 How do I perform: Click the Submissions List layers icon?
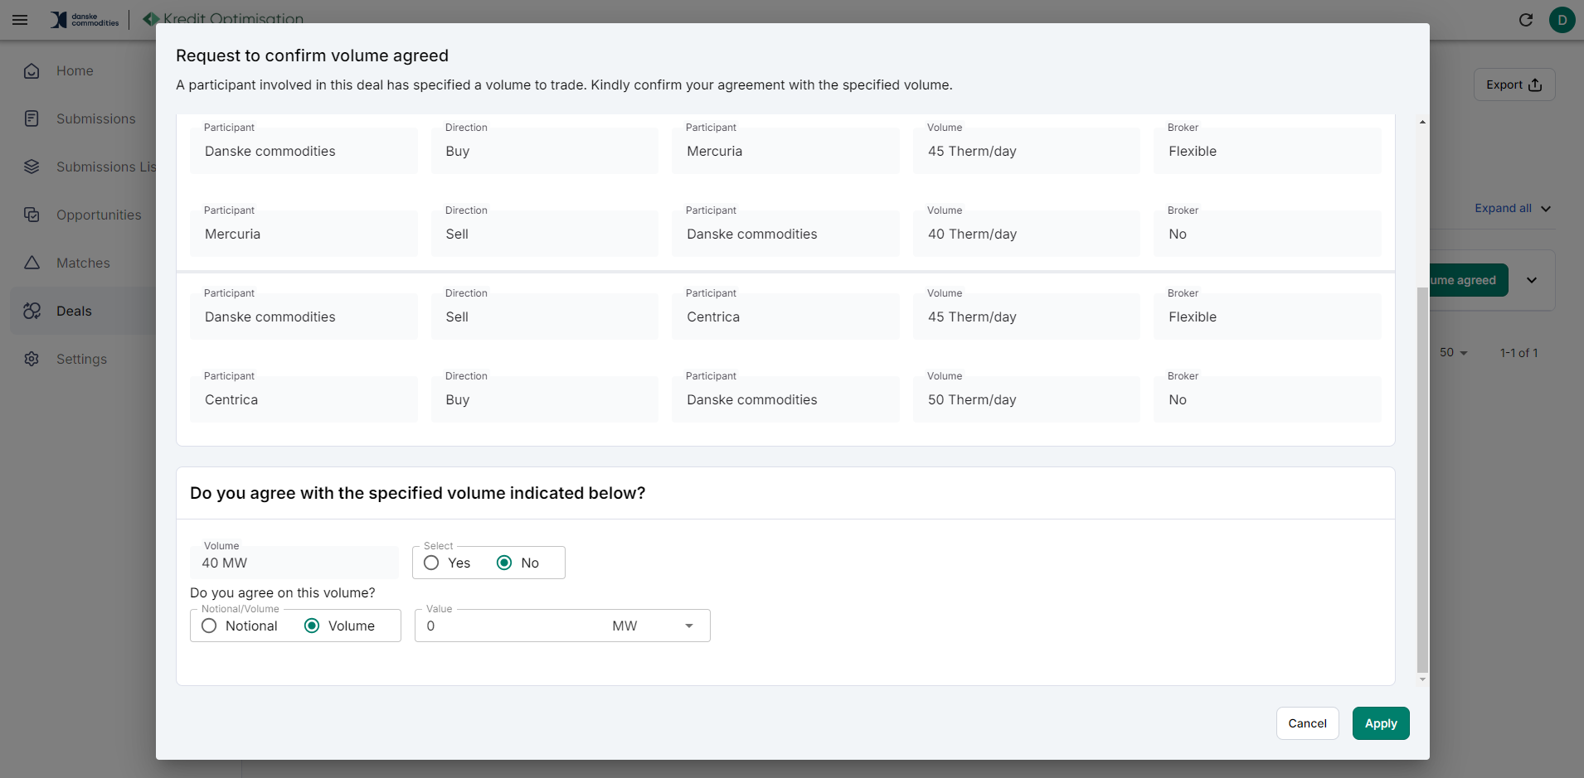(32, 167)
